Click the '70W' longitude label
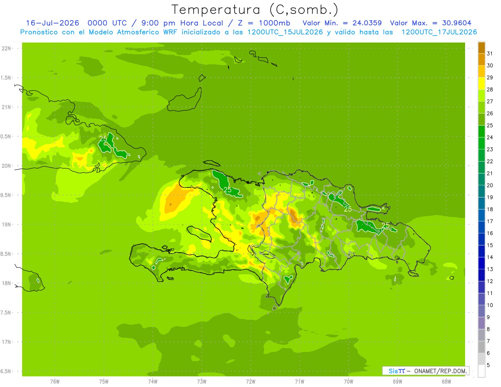The width and height of the screenshot is (501, 387). point(349,382)
